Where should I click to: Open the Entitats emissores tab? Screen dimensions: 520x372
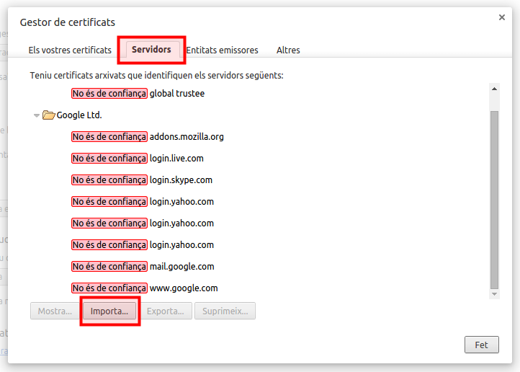coord(222,50)
